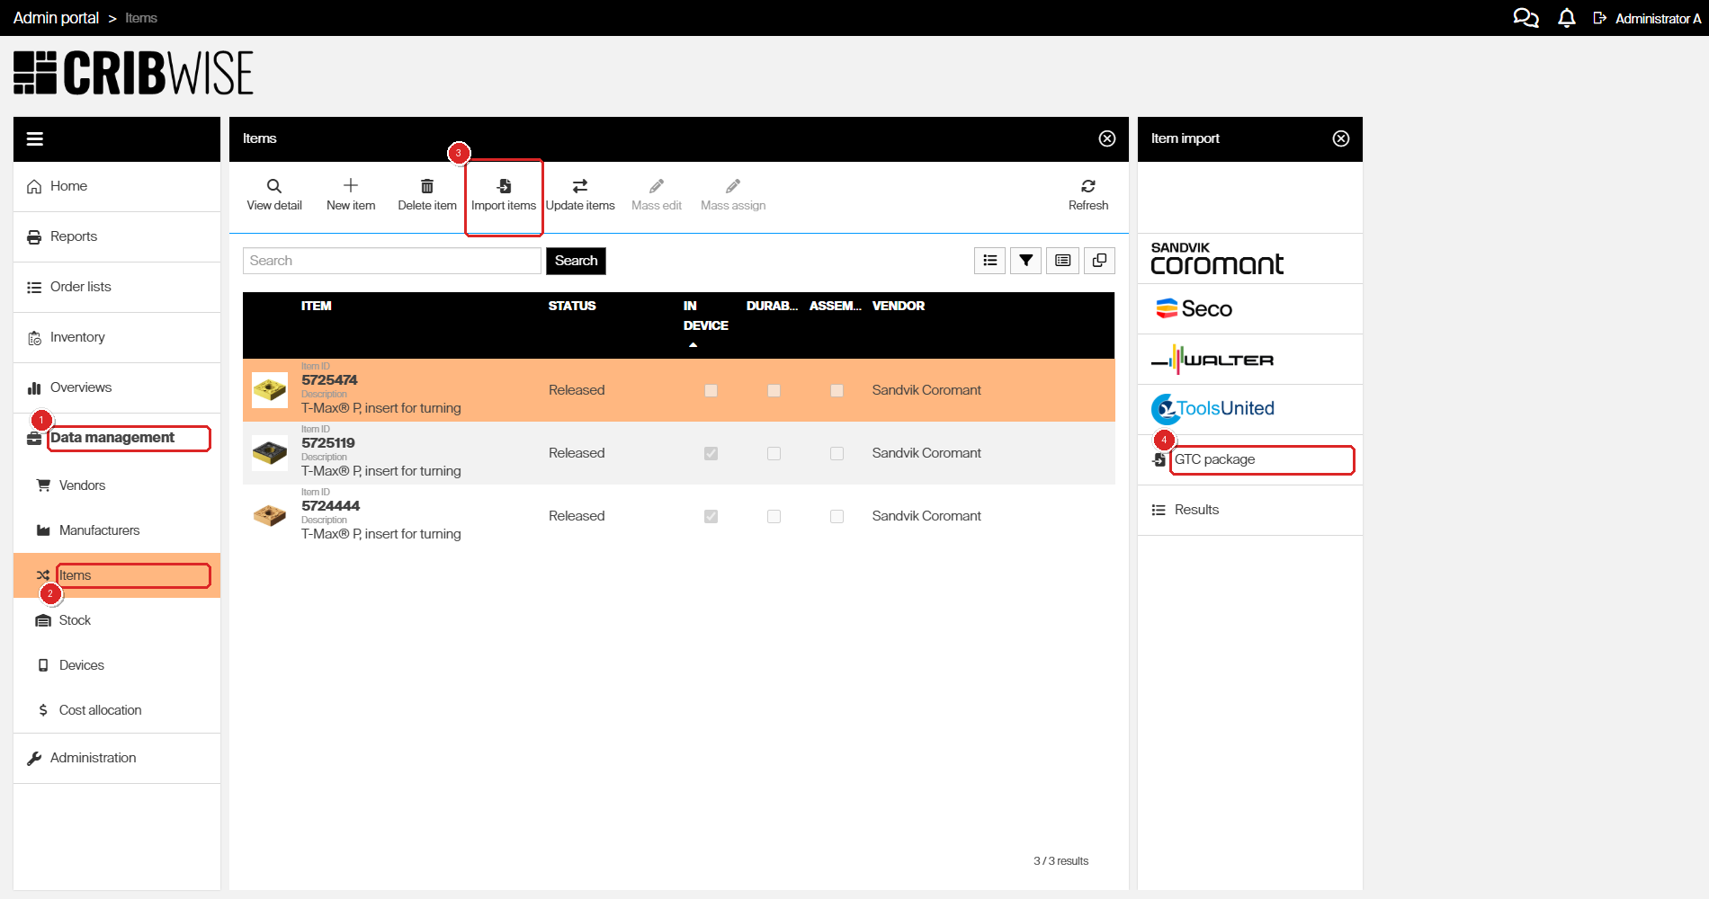Select Sandvik Coromant import source
Viewport: 1709px width, 899px height.
(1250, 259)
